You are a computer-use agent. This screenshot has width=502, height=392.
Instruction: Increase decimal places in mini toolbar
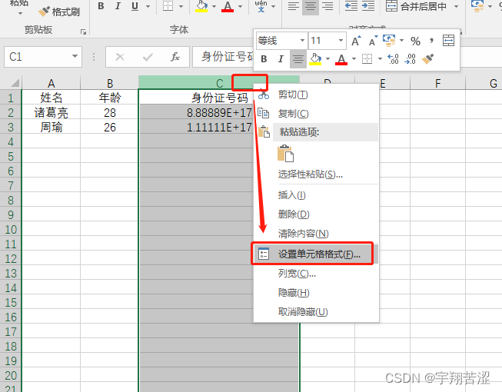coord(393,59)
